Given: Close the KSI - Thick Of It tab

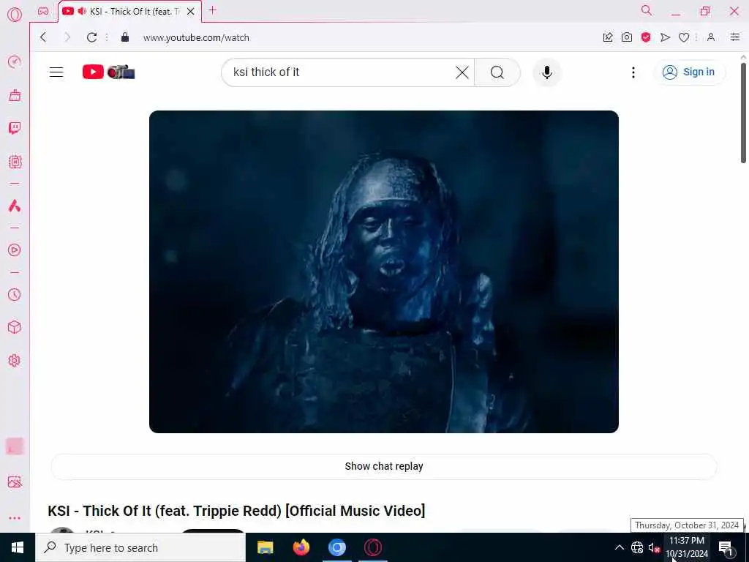Looking at the screenshot, I should tap(191, 12).
